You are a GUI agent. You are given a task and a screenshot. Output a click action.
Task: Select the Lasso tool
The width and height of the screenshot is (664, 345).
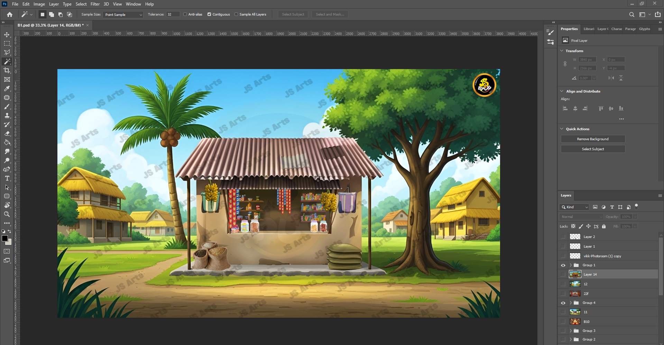pos(7,52)
